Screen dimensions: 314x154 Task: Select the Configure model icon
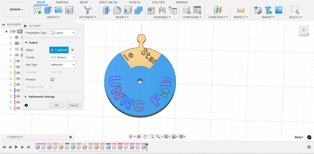187,10
